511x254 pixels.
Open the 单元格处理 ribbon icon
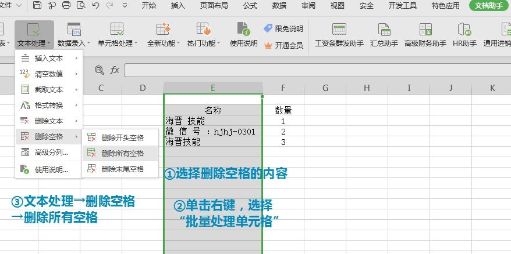pos(117,29)
